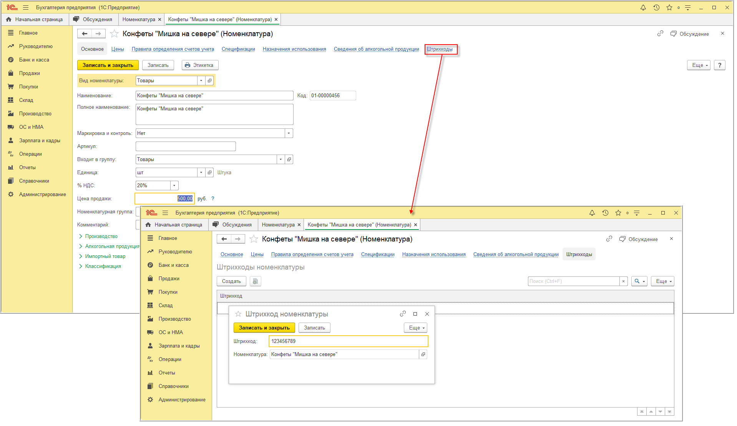Open Спецификации tab in back window
This screenshot has height=426, width=737.
pyautogui.click(x=238, y=49)
